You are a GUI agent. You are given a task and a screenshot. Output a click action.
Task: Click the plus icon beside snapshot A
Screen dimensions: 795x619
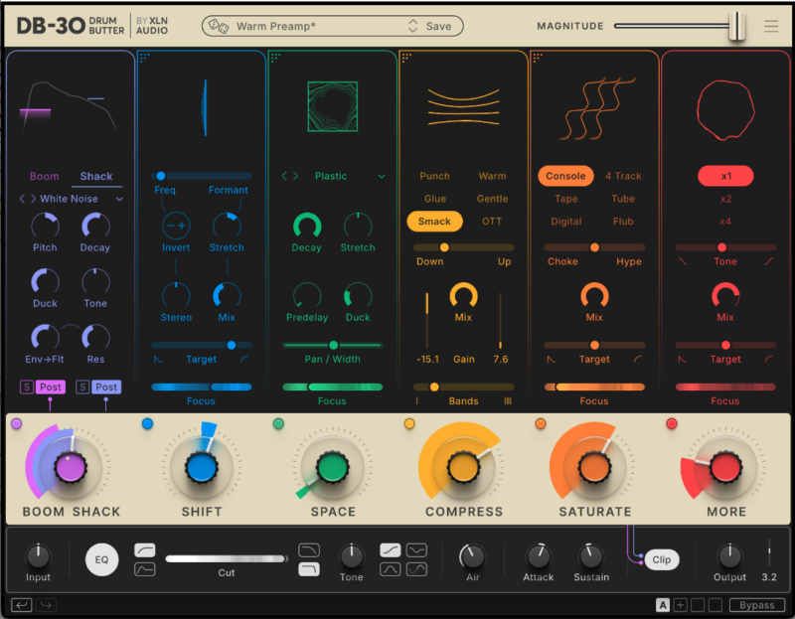[x=680, y=604]
